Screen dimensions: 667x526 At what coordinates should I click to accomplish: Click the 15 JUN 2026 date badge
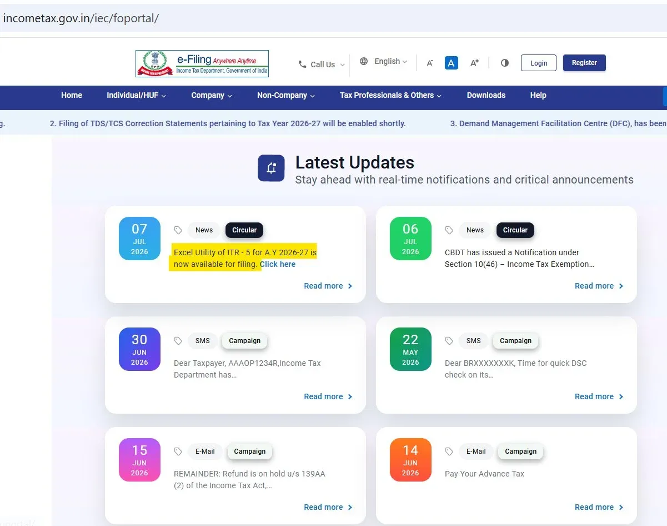coord(139,460)
